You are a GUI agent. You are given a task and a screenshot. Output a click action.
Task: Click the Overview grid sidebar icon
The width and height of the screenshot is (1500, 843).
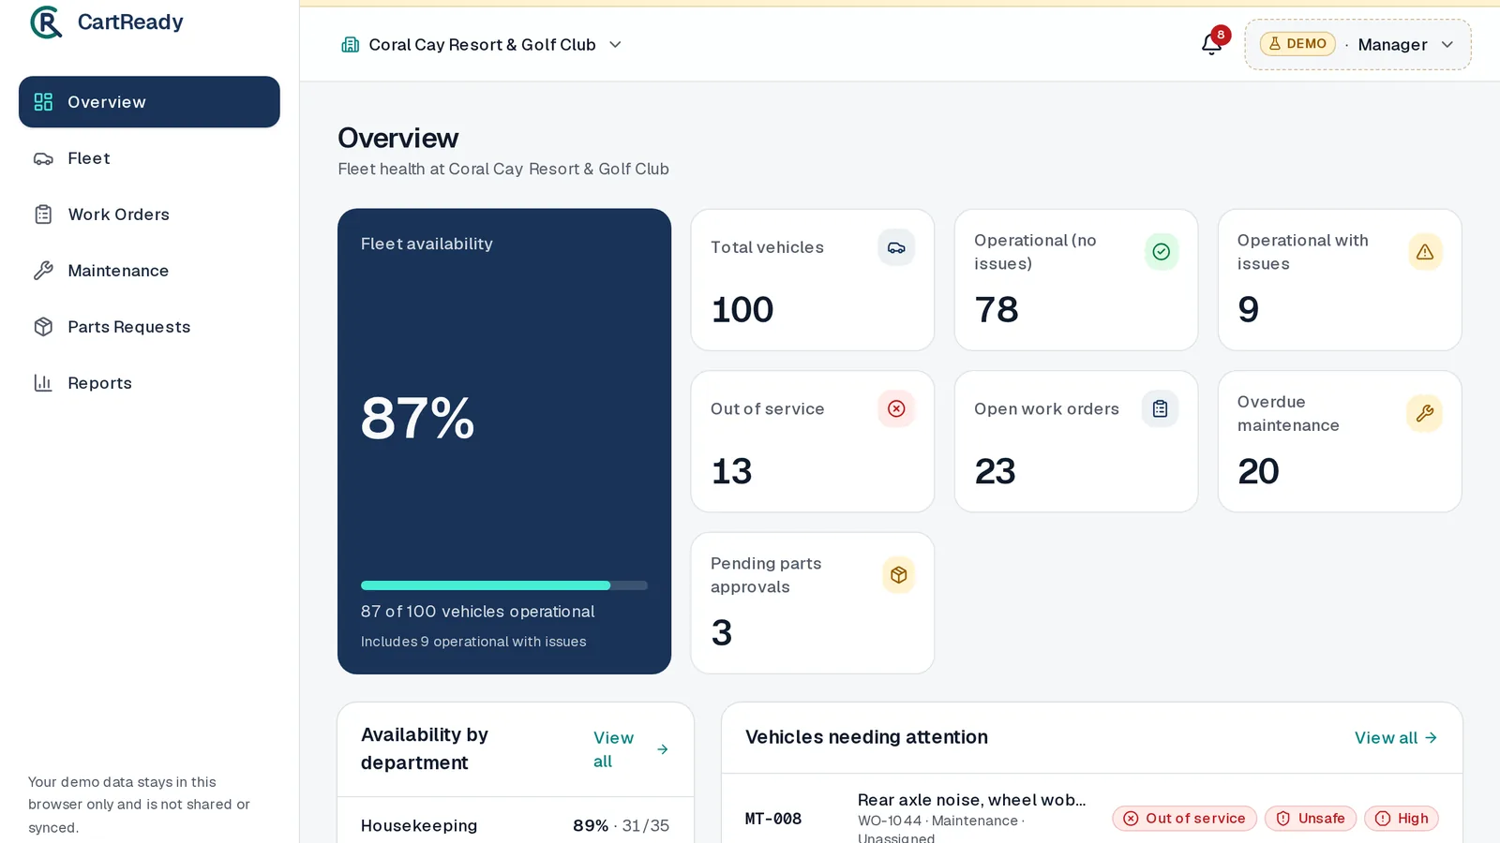[x=43, y=102]
